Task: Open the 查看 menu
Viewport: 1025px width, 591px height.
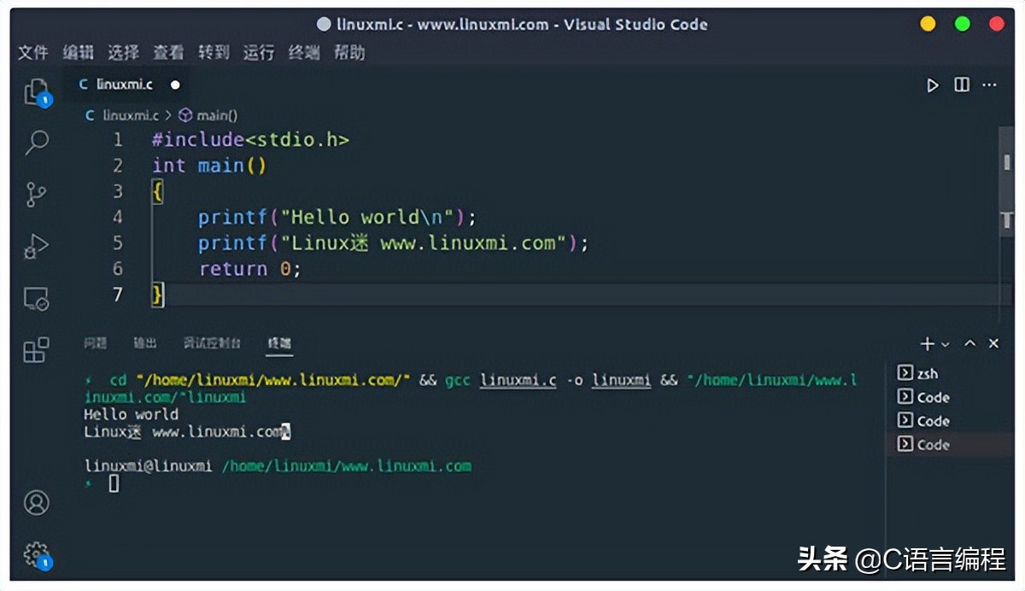Action: 168,53
